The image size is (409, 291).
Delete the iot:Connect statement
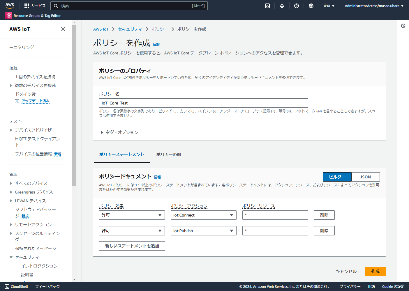(x=324, y=215)
